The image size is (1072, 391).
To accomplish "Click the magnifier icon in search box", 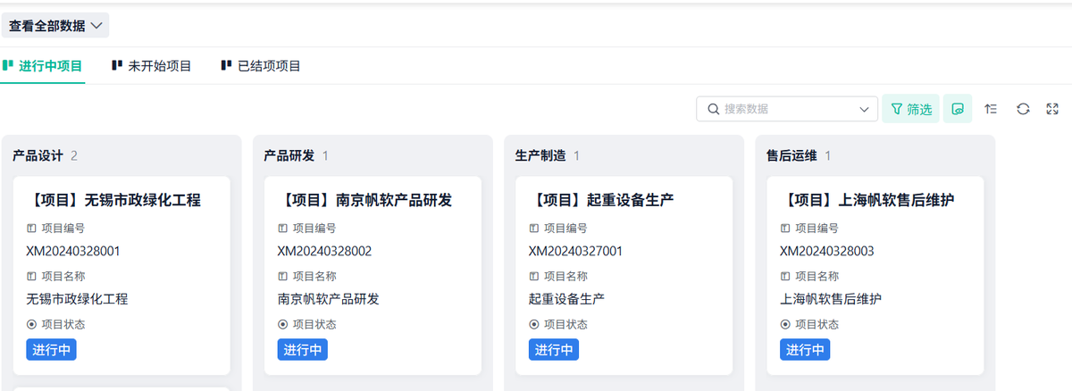I will click(x=713, y=109).
